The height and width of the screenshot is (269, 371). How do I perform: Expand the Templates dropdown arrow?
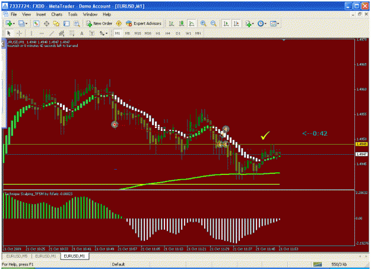[x=278, y=24]
